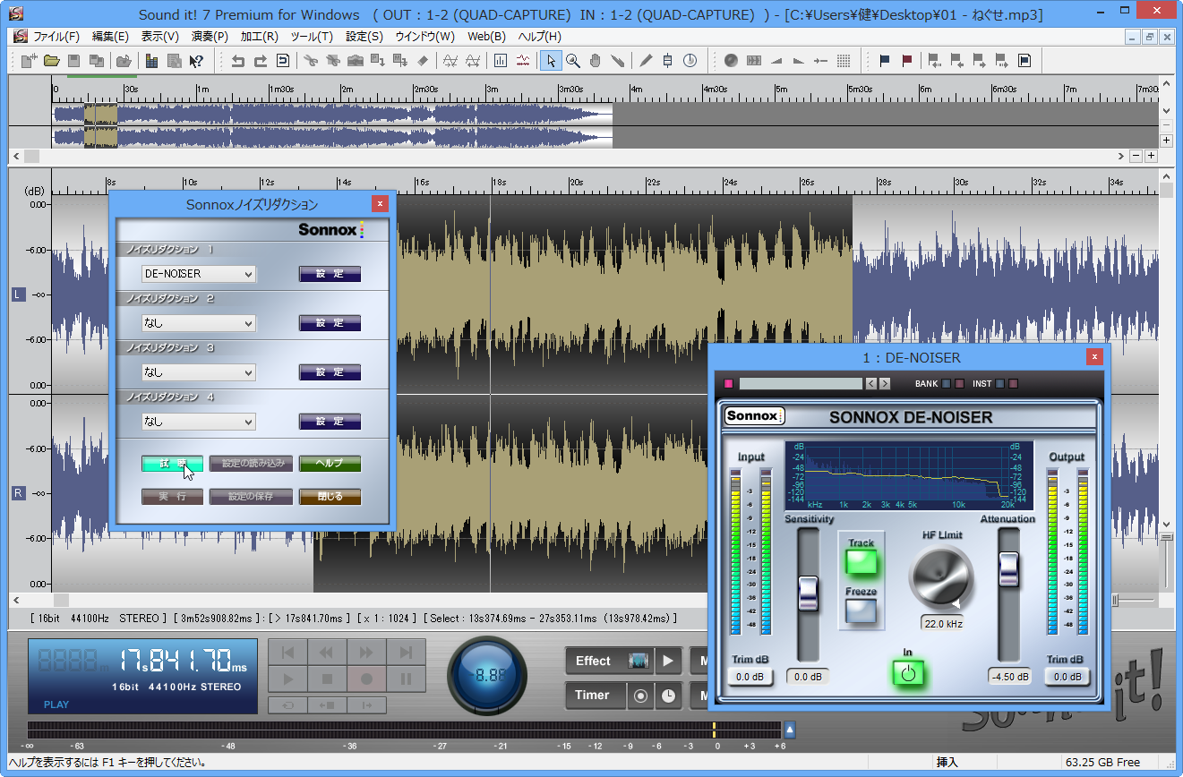This screenshot has width=1183, height=777.
Task: Add a red flag marker
Action: tap(907, 61)
